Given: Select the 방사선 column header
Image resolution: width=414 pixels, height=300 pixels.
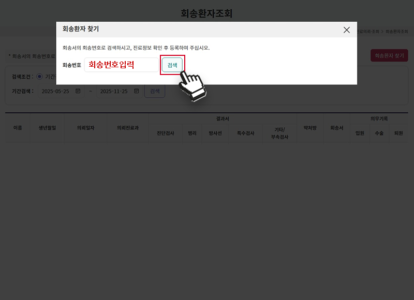Looking at the screenshot, I should click(215, 133).
